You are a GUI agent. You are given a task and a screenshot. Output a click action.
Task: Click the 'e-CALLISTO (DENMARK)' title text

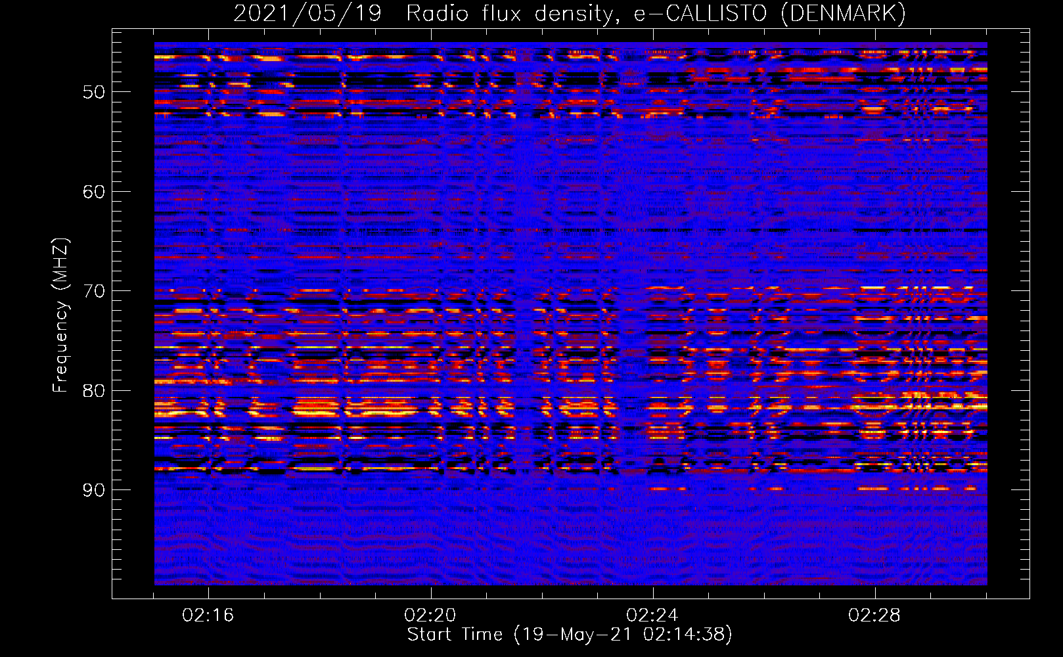(x=770, y=14)
